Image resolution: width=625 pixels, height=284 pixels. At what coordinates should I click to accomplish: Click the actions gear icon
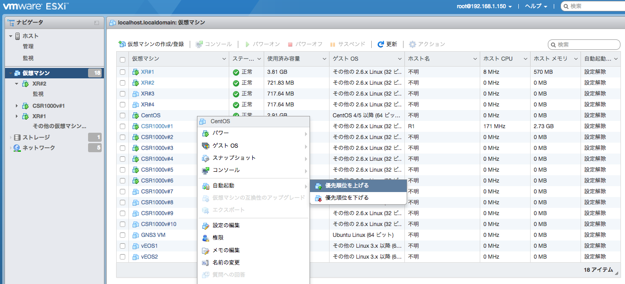coord(412,44)
